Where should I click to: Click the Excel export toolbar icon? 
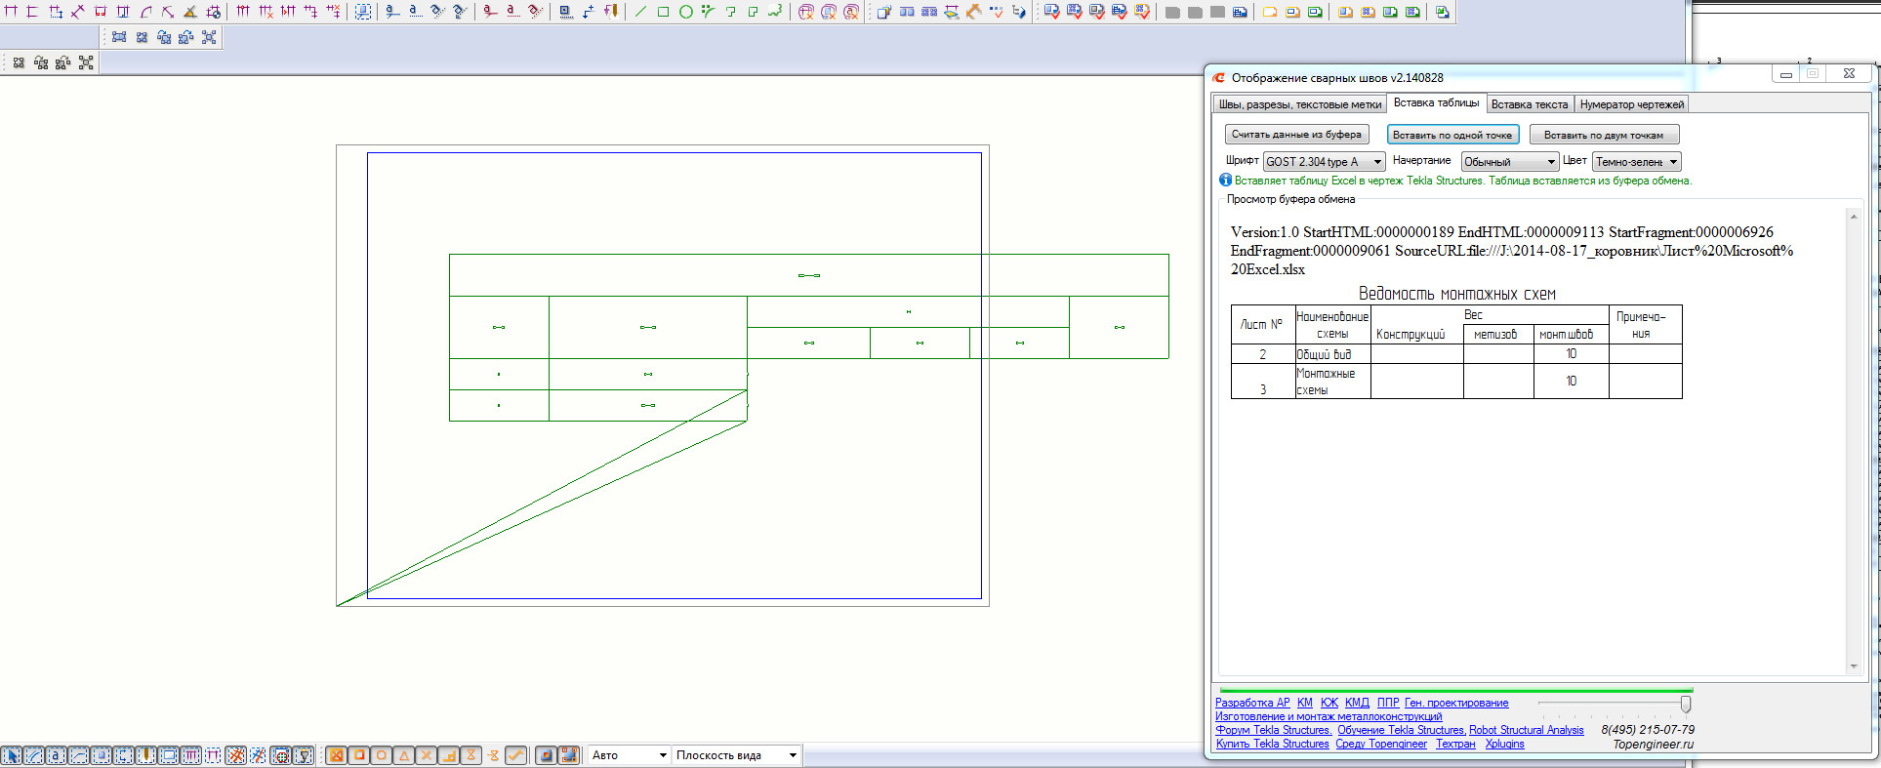tap(1442, 12)
